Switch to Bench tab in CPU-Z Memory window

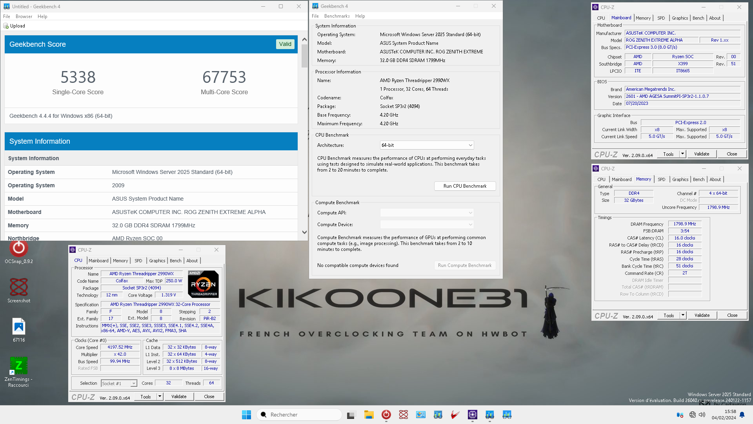tap(699, 179)
